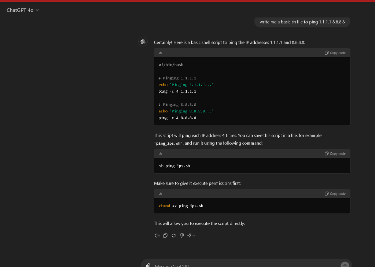The height and width of the screenshot is (267, 375).
Task: Click the ChatGPT logo avatar beside the response
Action: (x=143, y=42)
